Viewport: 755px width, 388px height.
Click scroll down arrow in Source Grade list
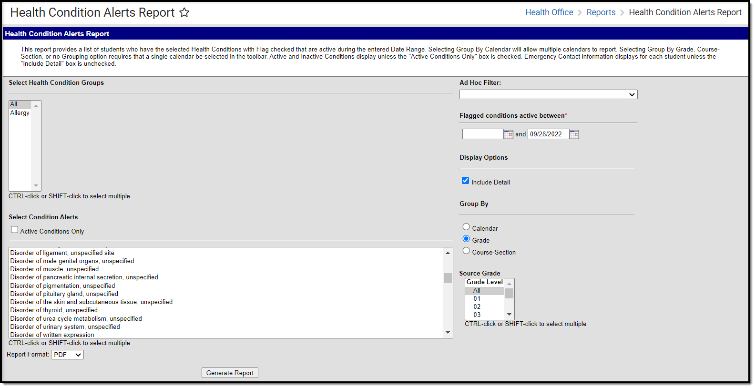[x=509, y=315]
